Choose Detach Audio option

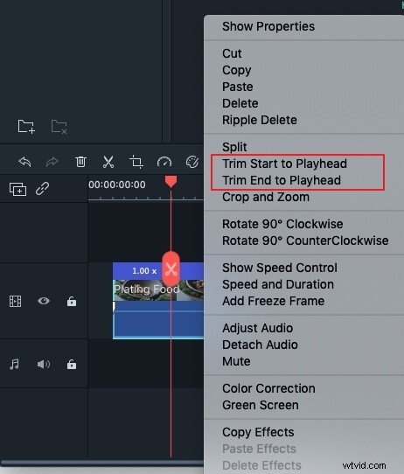coord(260,345)
